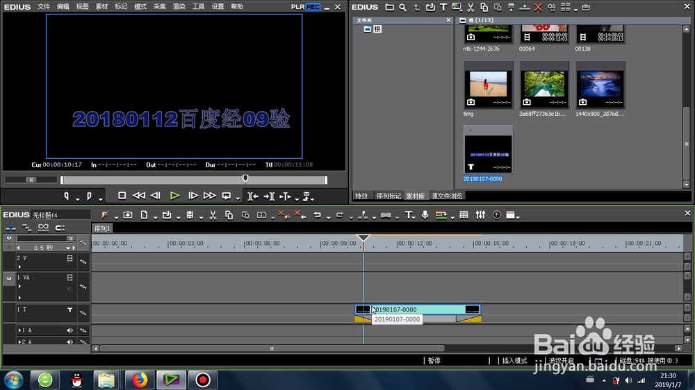The height and width of the screenshot is (390, 695).
Task: Toggle the REC recorder mode button
Action: click(313, 7)
